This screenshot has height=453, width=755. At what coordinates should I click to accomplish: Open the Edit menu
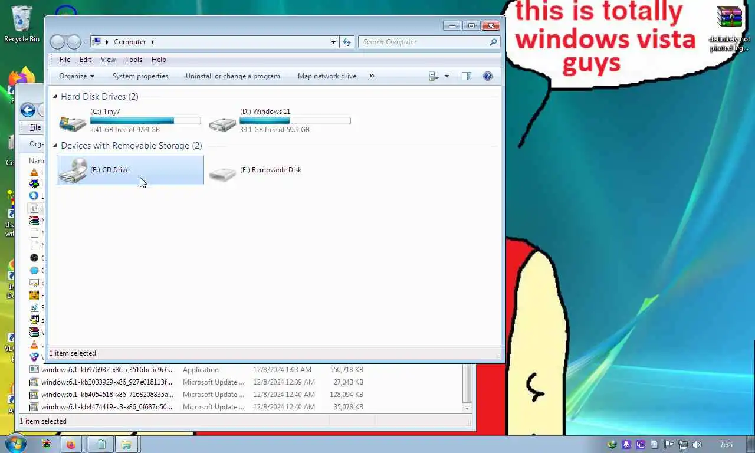pos(86,60)
